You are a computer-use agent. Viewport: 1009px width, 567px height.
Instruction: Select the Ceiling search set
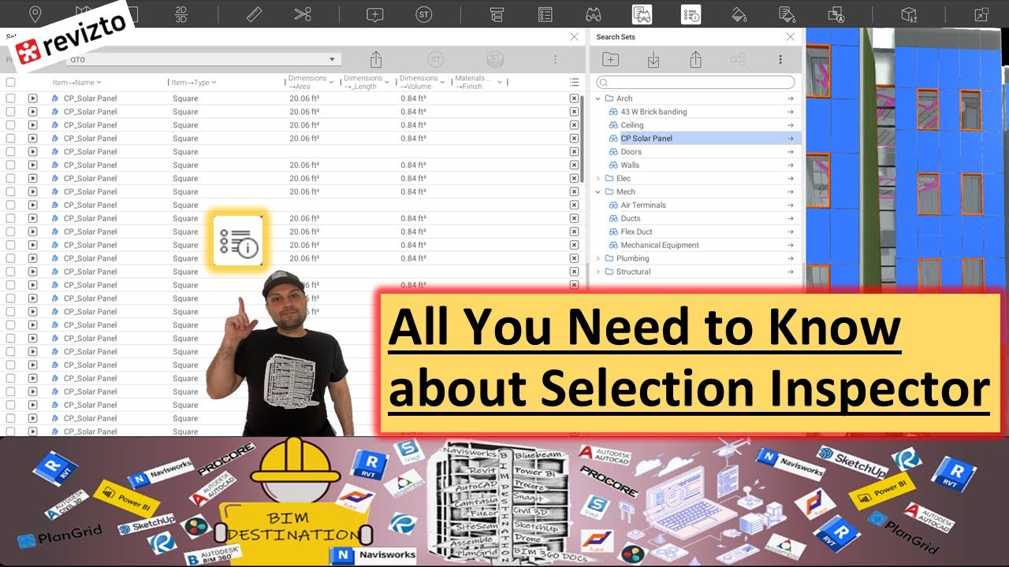click(x=632, y=125)
